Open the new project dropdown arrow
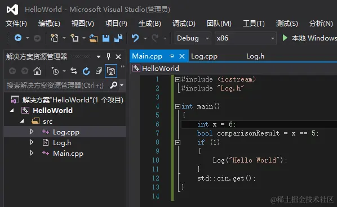Image resolution: width=337 pixels, height=207 pixels. (64, 38)
